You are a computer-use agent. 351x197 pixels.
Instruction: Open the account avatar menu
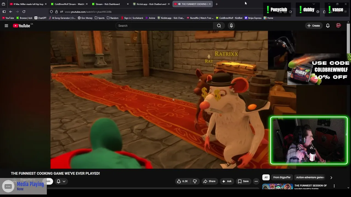pos(338,26)
